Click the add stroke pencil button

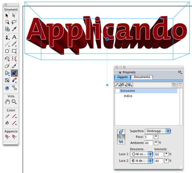tap(117, 85)
